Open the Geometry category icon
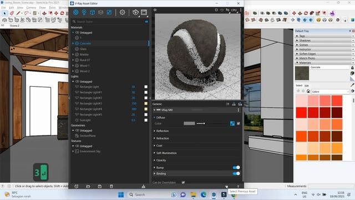Viewport: 355px width, 200px height. (x=93, y=12)
